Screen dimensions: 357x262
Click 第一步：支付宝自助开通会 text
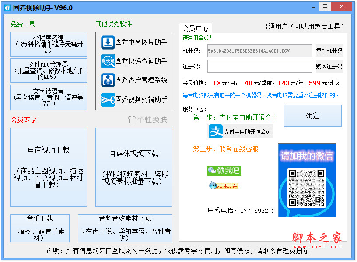(233, 118)
